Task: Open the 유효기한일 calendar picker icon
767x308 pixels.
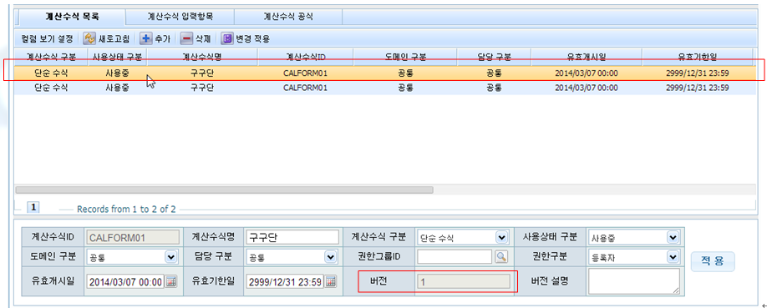Action: click(331, 281)
